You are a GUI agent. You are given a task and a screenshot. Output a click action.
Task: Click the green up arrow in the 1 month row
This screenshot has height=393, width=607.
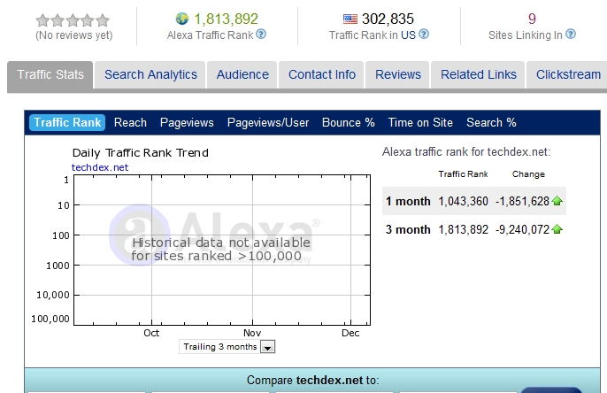[x=557, y=201]
